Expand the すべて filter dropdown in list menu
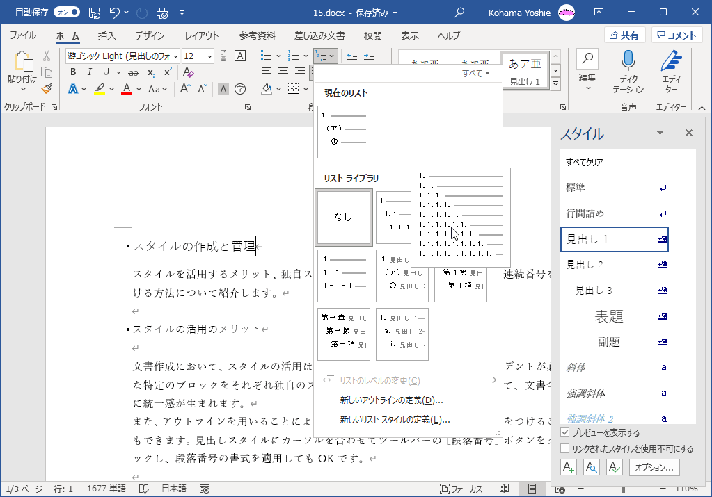This screenshot has width=712, height=497. (x=477, y=73)
